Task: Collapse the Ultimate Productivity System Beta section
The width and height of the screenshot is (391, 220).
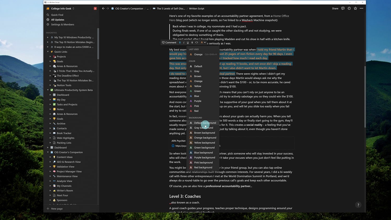Action: (48, 90)
